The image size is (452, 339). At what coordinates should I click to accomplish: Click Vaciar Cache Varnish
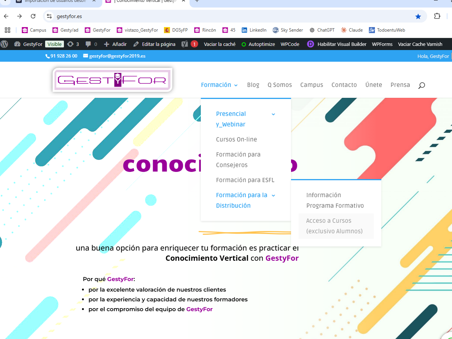(x=420, y=44)
